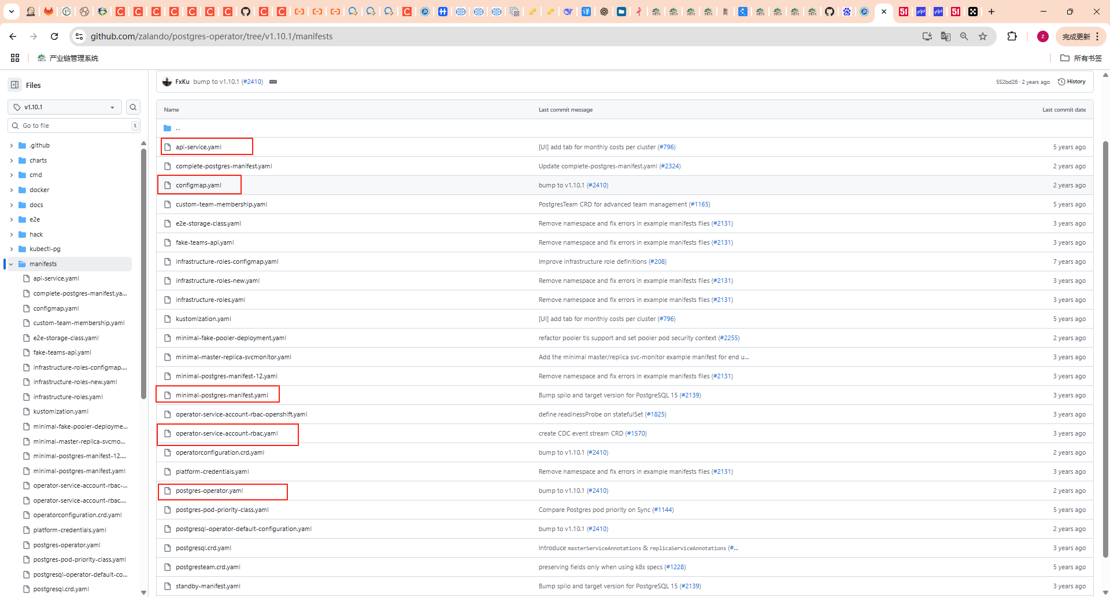Open apps grid in bookmarks bar
The width and height of the screenshot is (1110, 597).
[15, 58]
